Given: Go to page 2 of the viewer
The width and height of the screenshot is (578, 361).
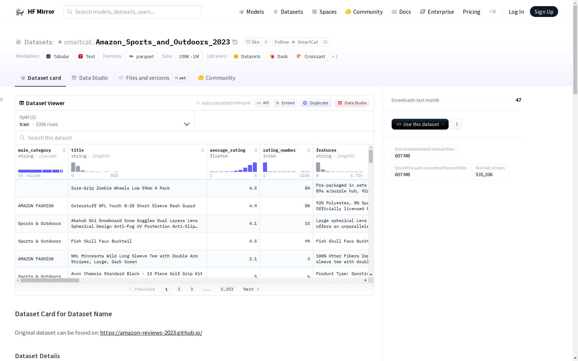Looking at the screenshot, I should (179, 289).
